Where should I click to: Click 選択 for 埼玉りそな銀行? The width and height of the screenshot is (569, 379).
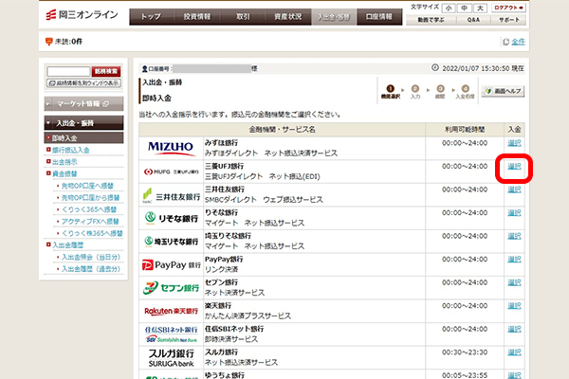coord(514,236)
